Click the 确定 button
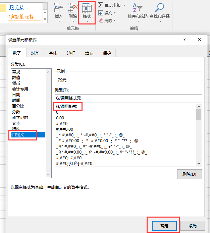 pyautogui.click(x=164, y=226)
